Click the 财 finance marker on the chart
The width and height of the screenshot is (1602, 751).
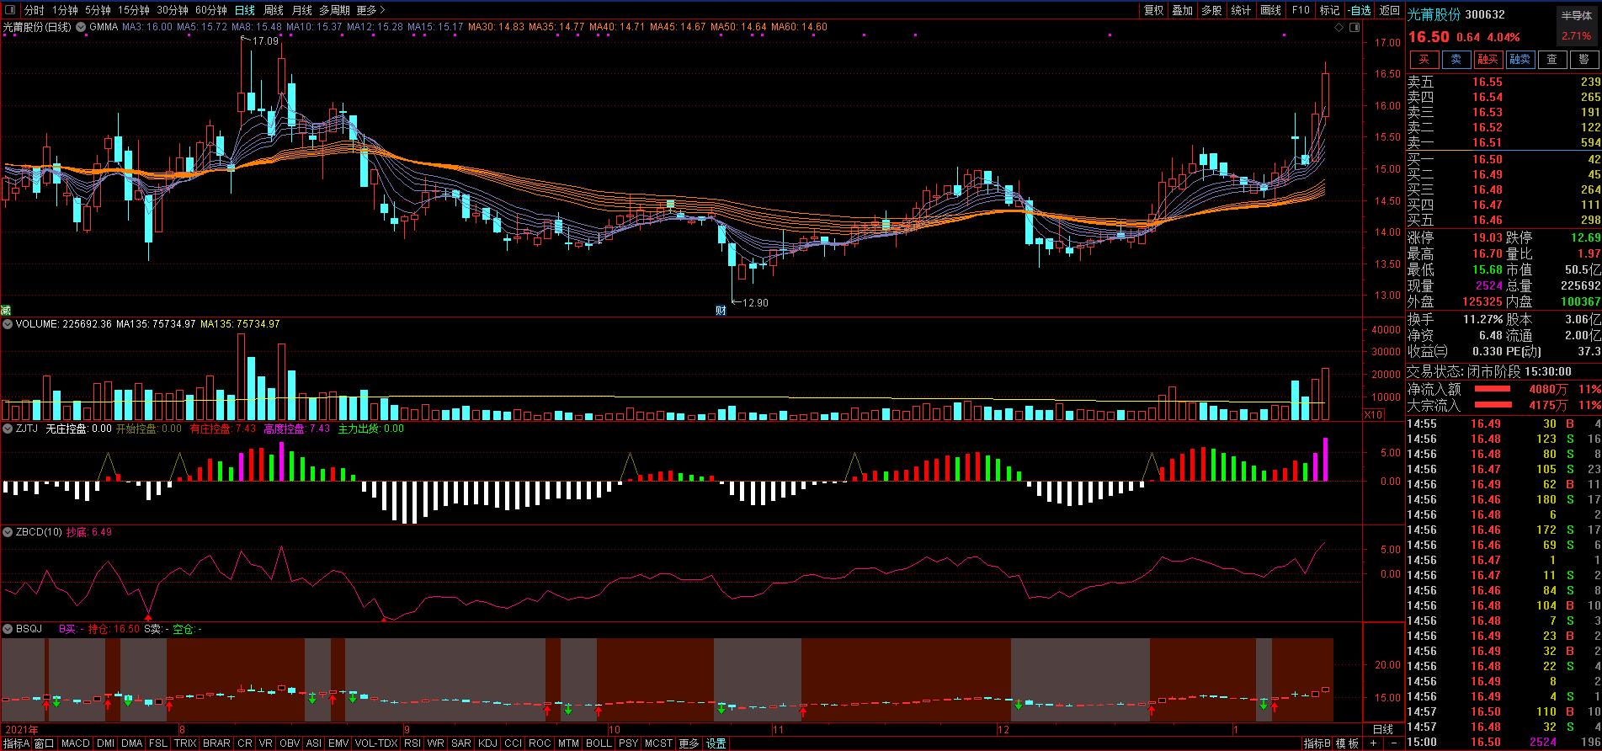pos(721,310)
